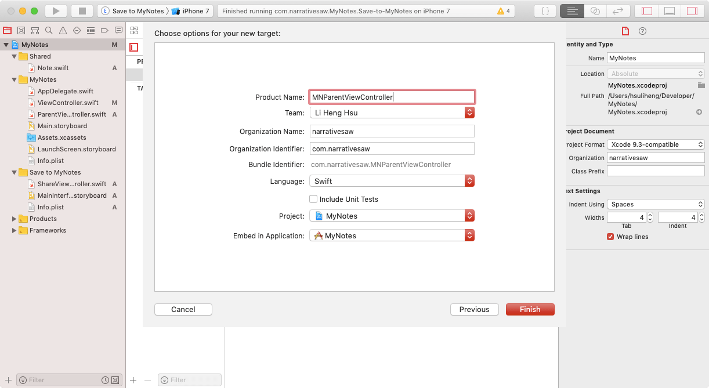Image resolution: width=709 pixels, height=388 pixels.
Task: Go back with the Previous button
Action: [475, 309]
